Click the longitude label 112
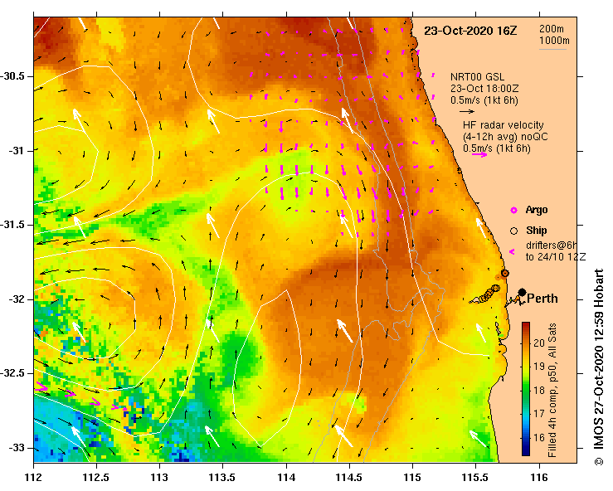 point(34,478)
